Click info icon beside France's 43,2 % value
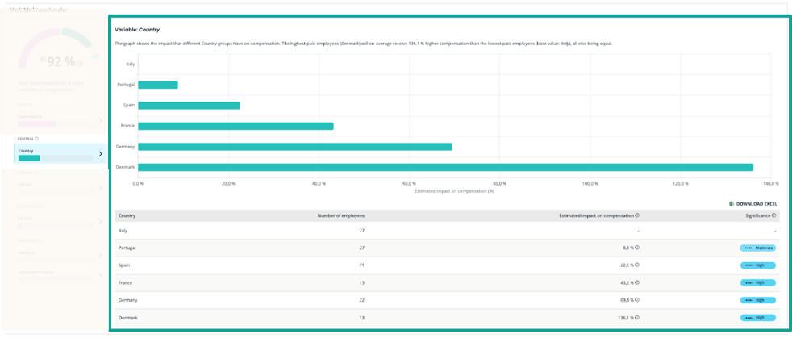The image size is (792, 338). point(637,282)
